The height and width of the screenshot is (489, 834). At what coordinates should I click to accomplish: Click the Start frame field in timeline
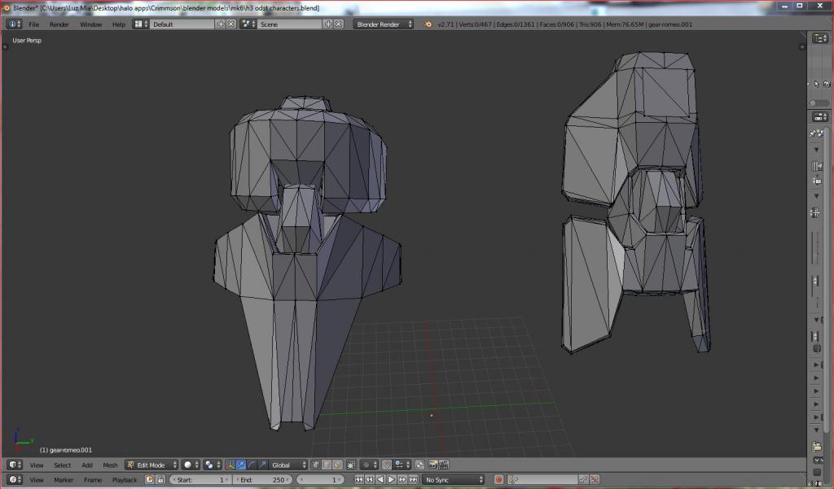click(x=200, y=480)
